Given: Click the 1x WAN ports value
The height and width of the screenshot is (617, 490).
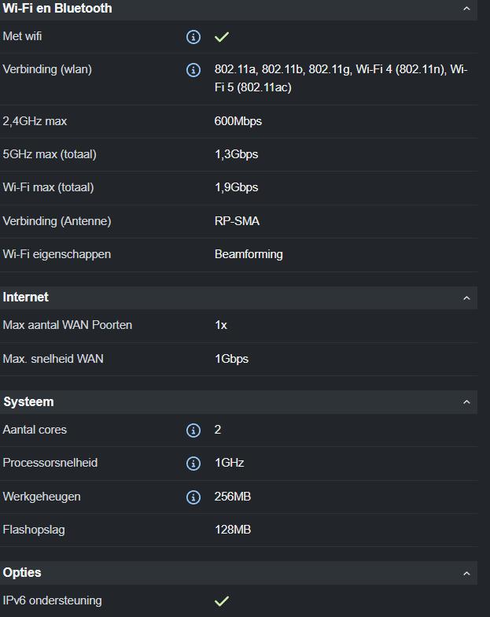Looking at the screenshot, I should 220,325.
